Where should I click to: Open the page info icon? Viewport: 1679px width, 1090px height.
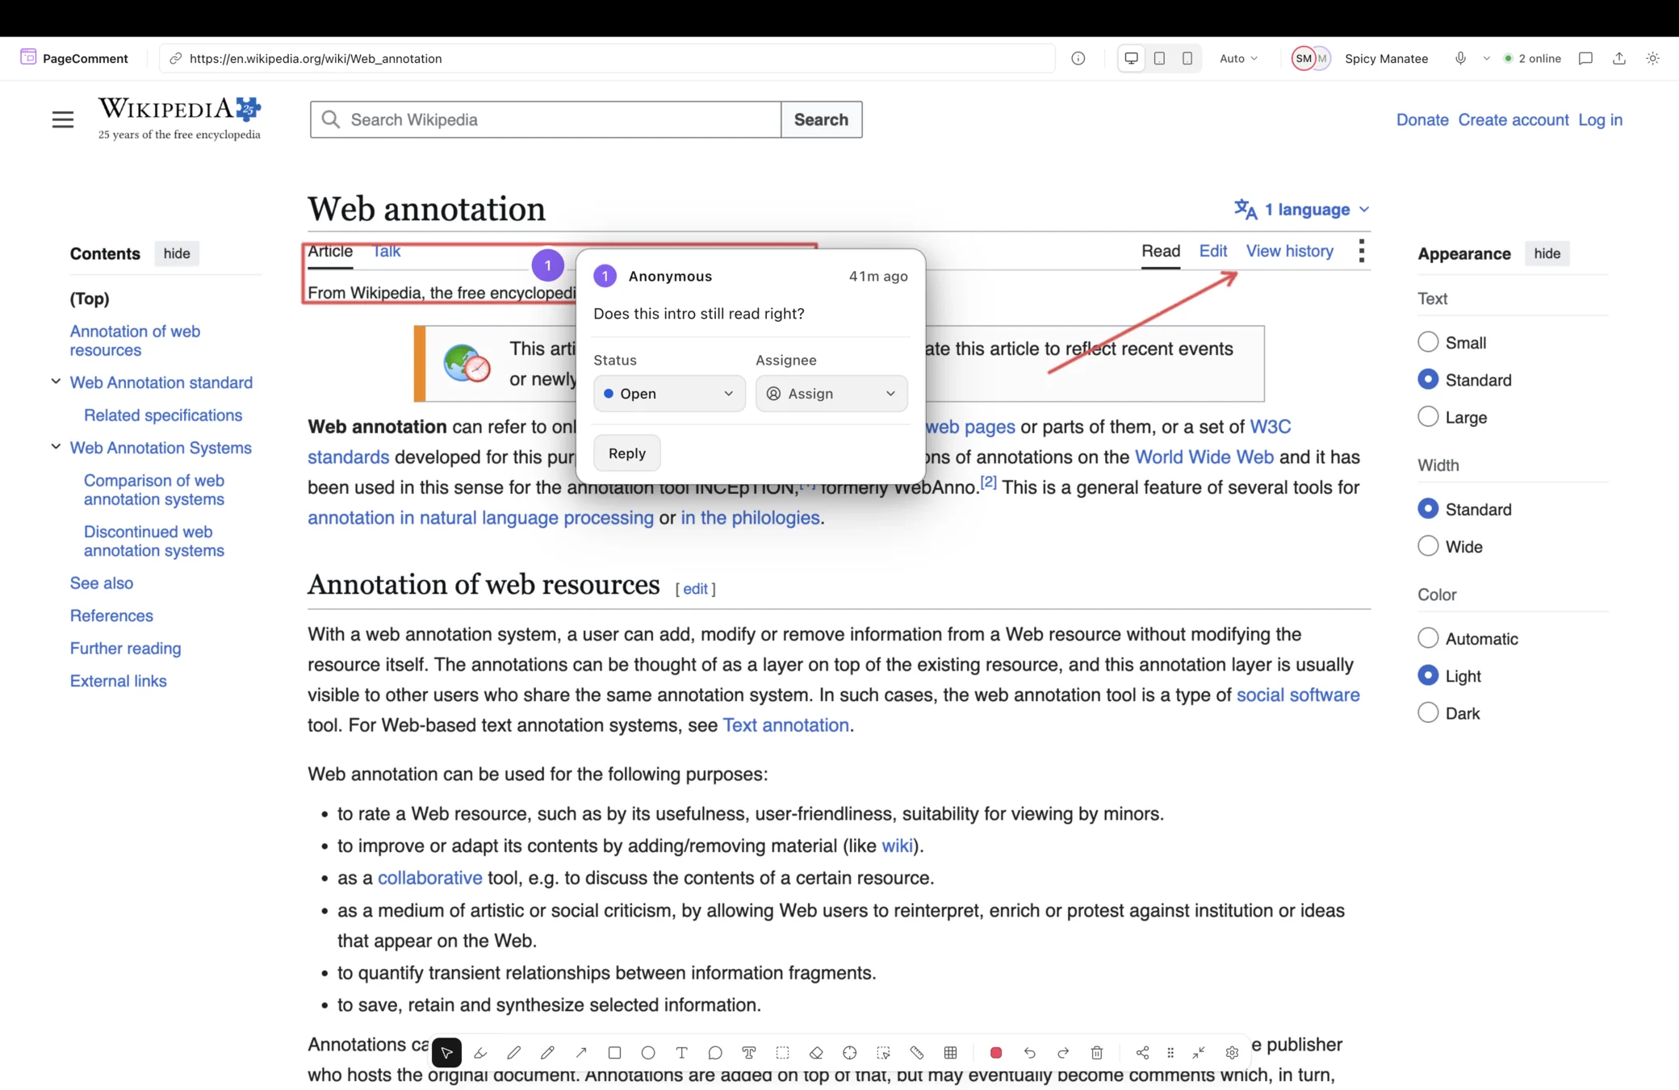click(1078, 58)
